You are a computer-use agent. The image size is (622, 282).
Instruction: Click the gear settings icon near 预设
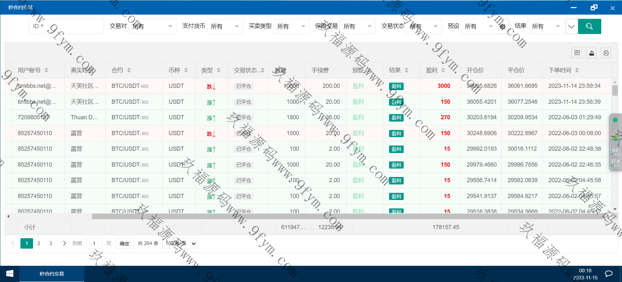coord(502,27)
